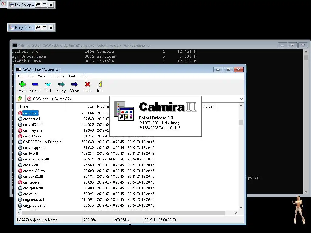Maximize the Recycle Bin window
311x233 pixels.
[x=44, y=28]
